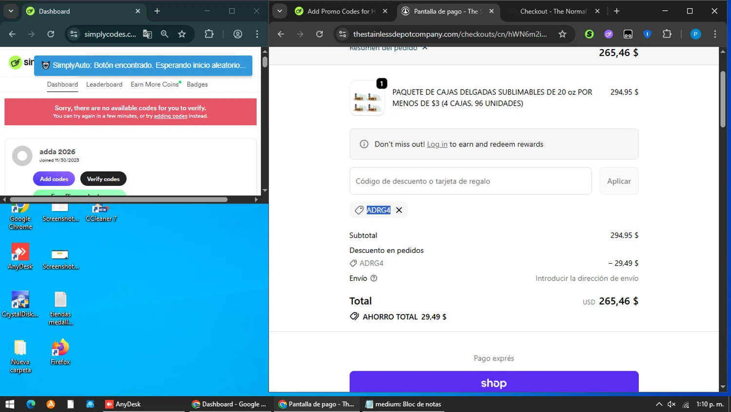Open profile icon in Dashboard window toolbar
731x412 pixels.
pos(238,34)
